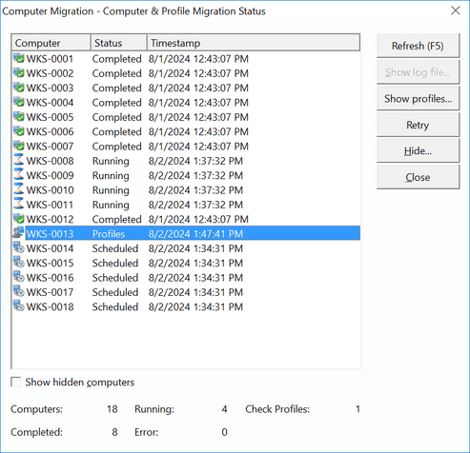
Task: Click the Scheduled status of WKS-0015
Action: (x=115, y=263)
